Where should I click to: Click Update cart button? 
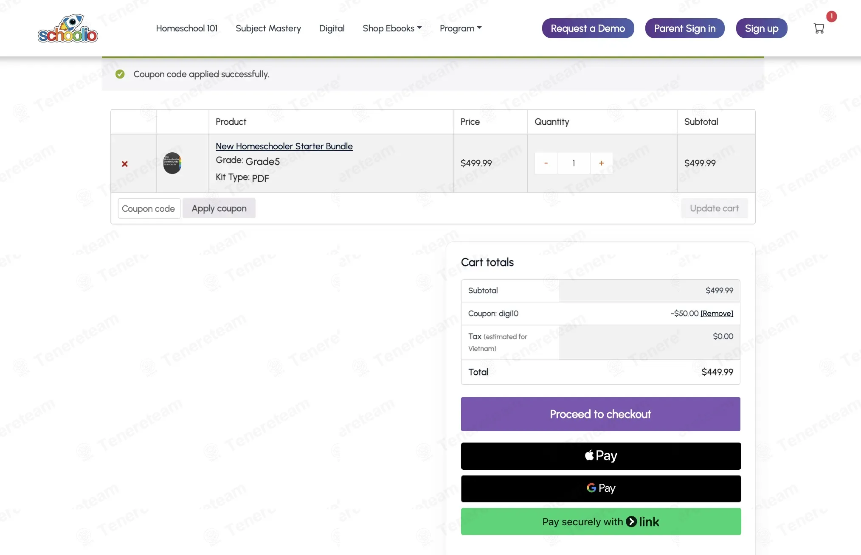click(x=715, y=208)
